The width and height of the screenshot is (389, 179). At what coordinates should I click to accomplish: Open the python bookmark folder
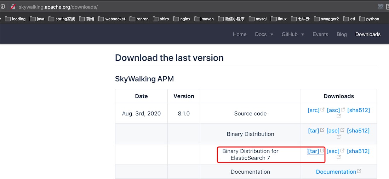click(x=369, y=19)
